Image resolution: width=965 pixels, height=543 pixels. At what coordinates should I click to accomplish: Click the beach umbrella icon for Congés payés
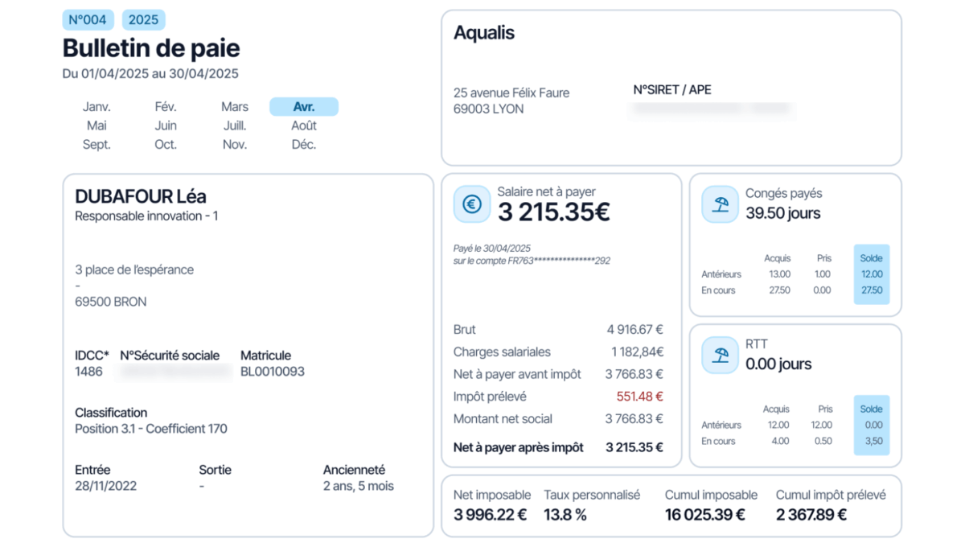coord(720,204)
